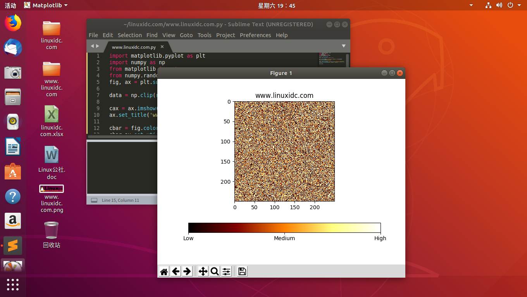527x297 pixels.
Task: Click the Matplotlib figure dock icon
Action: tap(13, 266)
